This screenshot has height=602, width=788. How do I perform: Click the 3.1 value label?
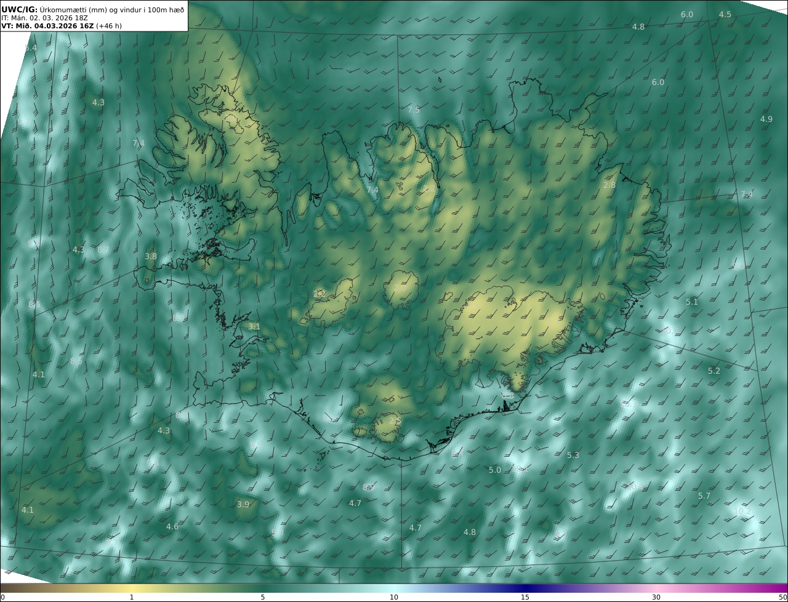point(254,326)
